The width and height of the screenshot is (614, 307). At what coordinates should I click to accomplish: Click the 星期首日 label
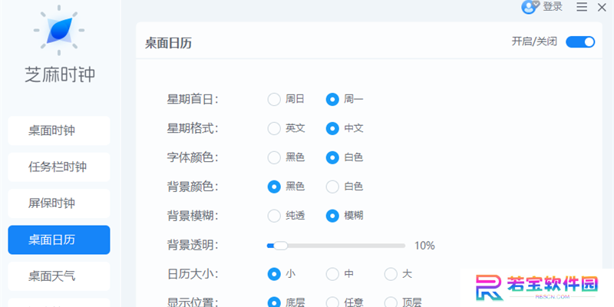click(x=193, y=100)
